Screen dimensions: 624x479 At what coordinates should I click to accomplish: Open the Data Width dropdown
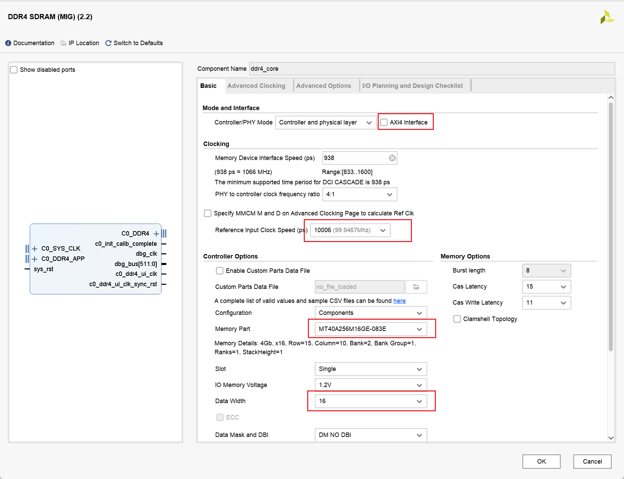click(x=371, y=401)
